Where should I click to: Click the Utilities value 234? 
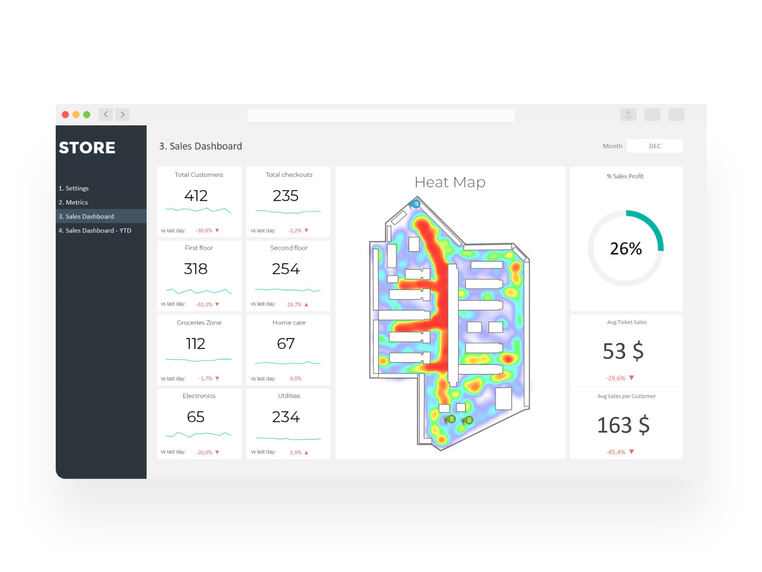pos(286,417)
